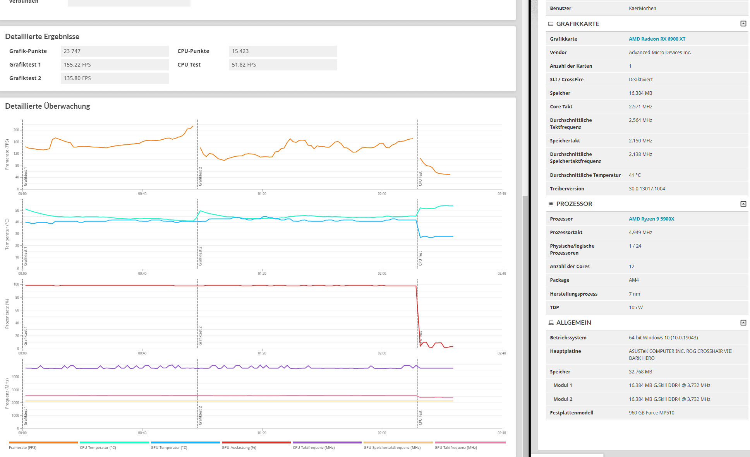
Task: Select the Grafiktest 1 value 155.22 FPS
Action: tap(115, 65)
